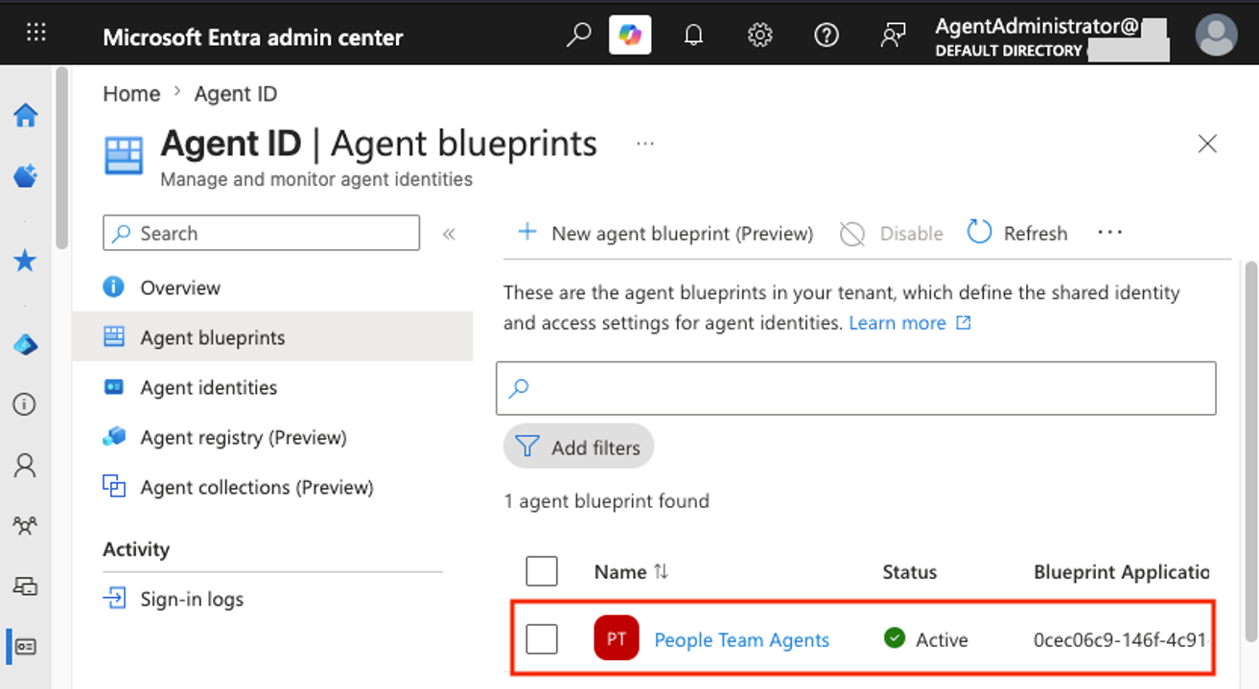
Task: Click the blueprint list search field
Action: point(855,388)
